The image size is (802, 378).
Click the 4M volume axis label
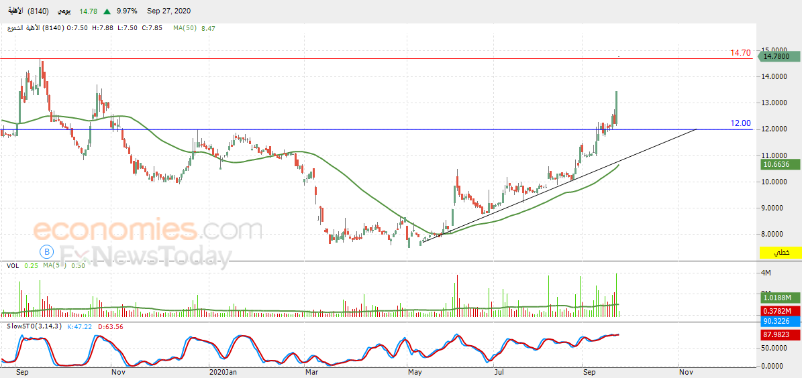pos(766,273)
